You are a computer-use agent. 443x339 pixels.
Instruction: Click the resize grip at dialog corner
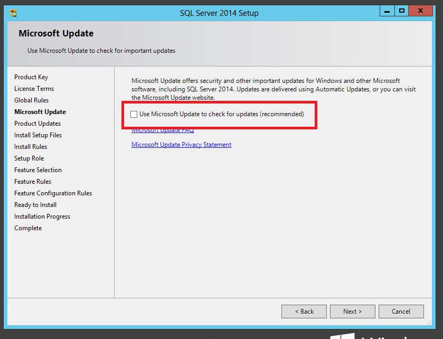pyautogui.click(x=429, y=322)
